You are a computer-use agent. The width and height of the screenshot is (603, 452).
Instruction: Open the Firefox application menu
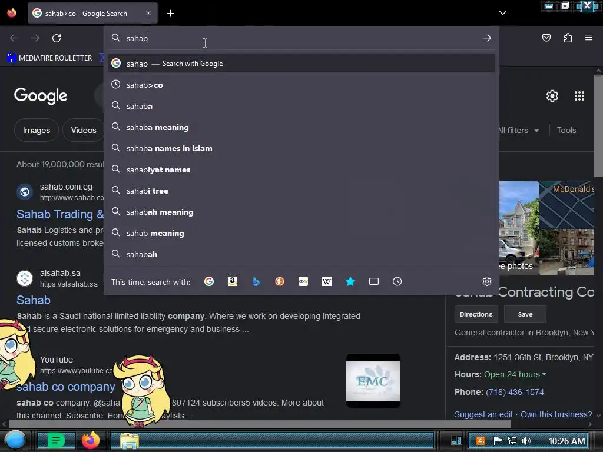tap(589, 38)
